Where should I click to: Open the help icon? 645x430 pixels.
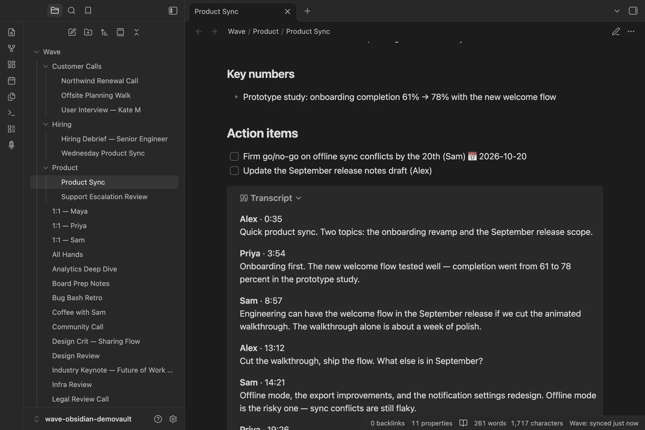pos(158,419)
